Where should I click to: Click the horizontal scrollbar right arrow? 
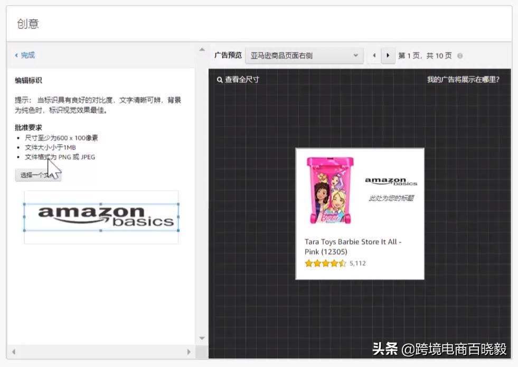[x=189, y=352]
